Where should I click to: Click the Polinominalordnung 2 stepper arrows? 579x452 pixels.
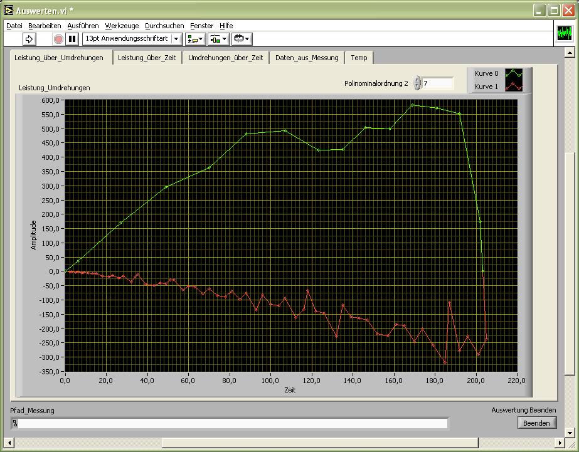pyautogui.click(x=417, y=83)
